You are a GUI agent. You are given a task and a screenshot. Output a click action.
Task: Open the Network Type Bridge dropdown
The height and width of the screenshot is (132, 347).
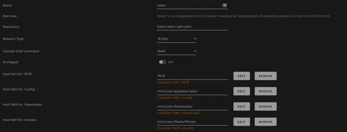[x=176, y=39]
